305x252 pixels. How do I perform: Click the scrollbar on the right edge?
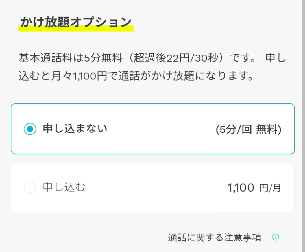point(304,126)
